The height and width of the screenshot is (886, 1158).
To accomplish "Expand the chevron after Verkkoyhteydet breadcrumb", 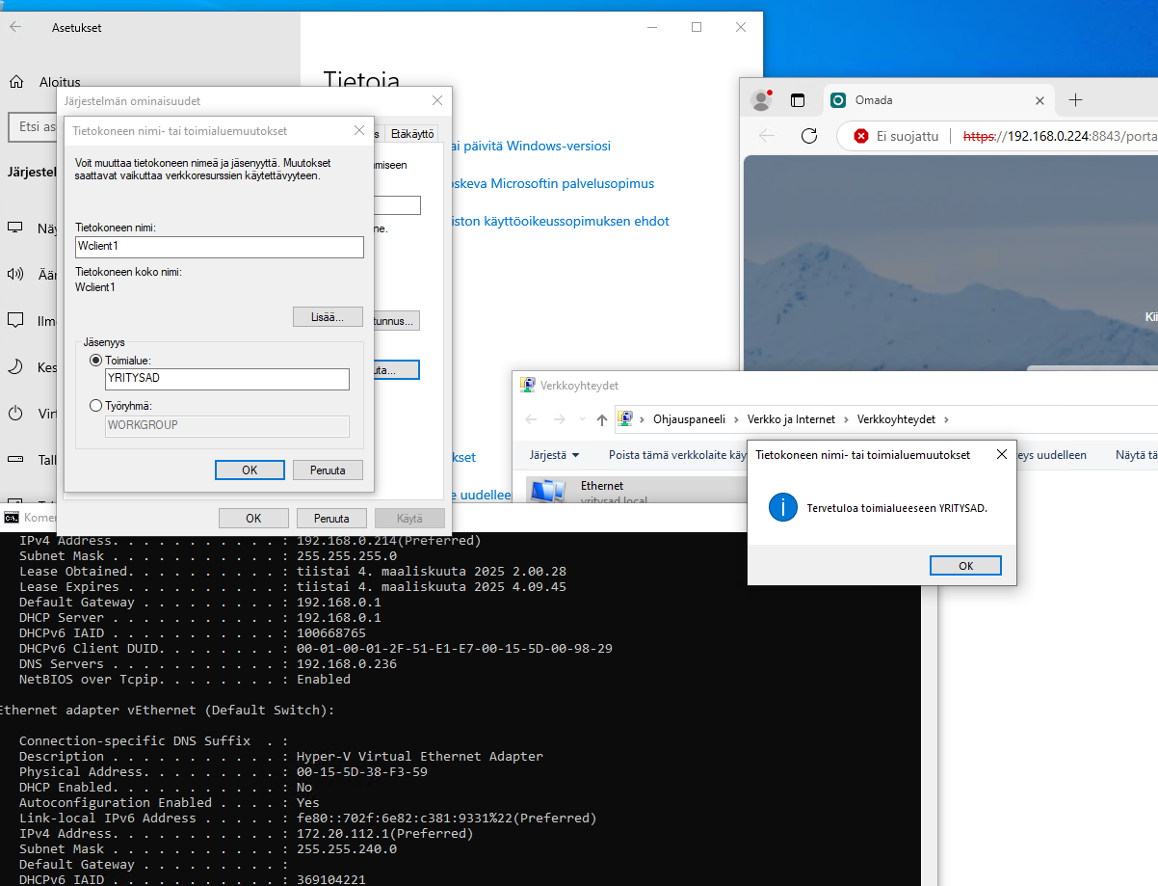I will 946,419.
